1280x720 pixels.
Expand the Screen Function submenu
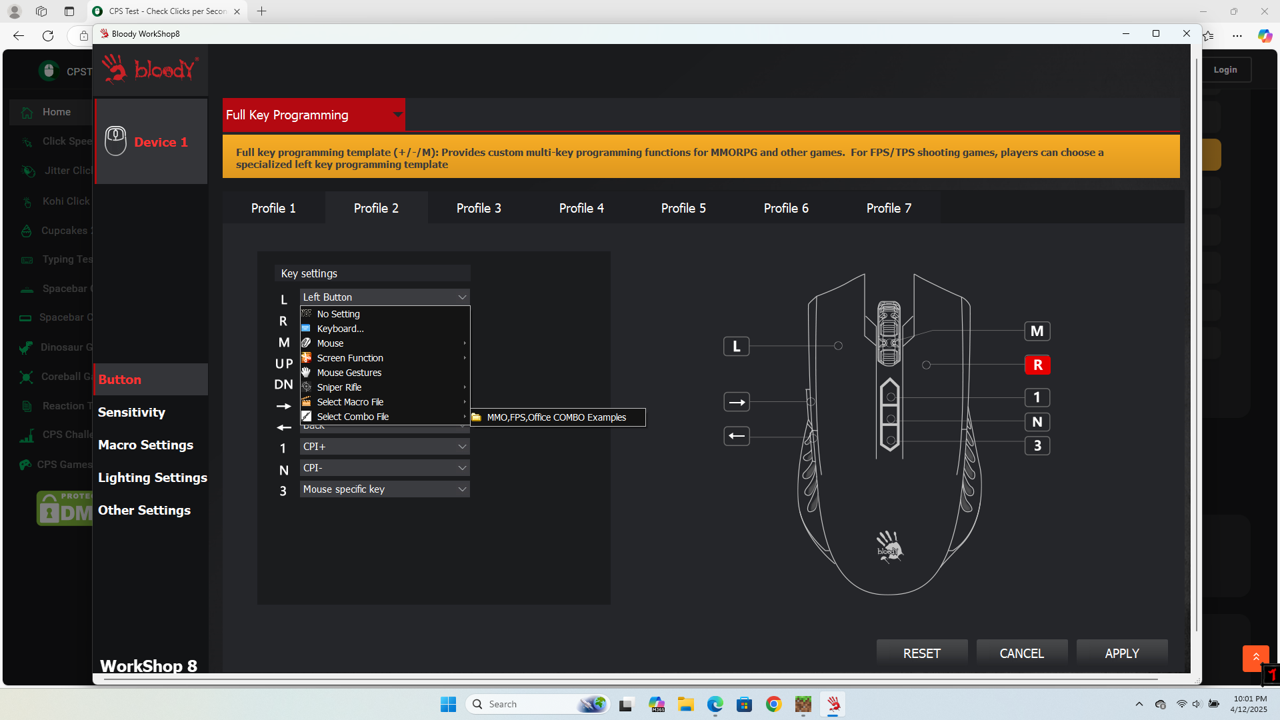pos(385,358)
